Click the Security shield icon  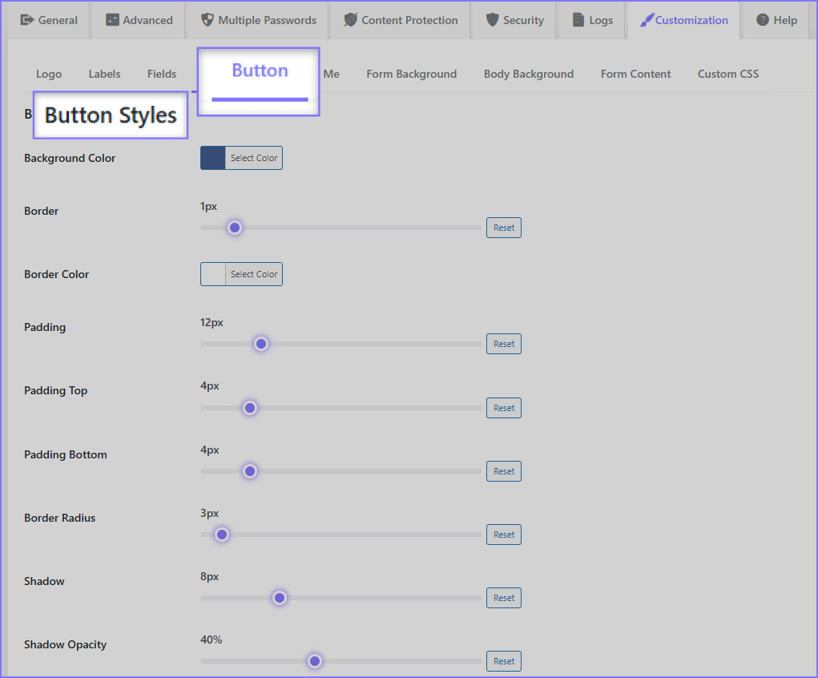click(493, 20)
